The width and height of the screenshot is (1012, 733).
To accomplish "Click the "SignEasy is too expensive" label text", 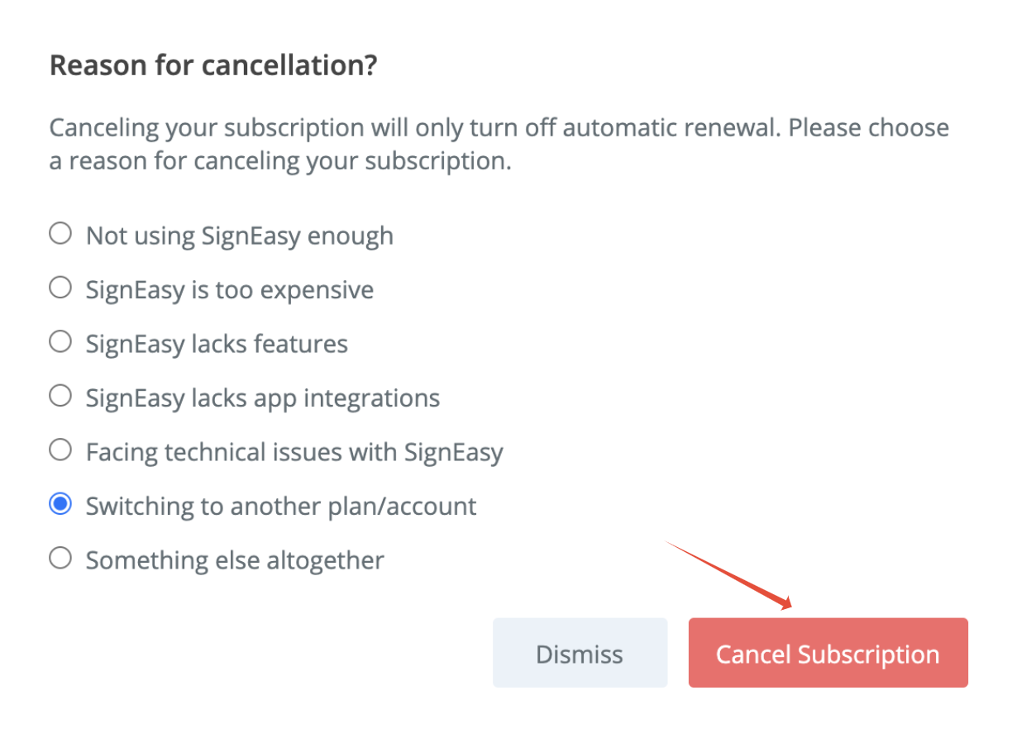I will (230, 290).
